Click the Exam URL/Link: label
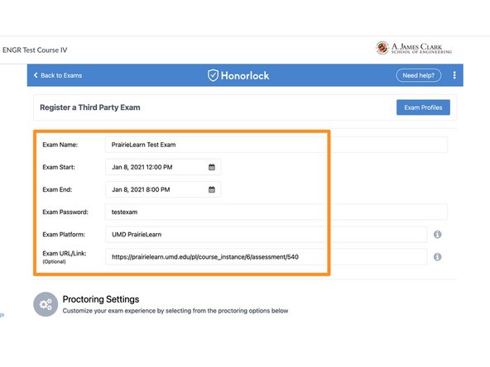The image size is (490, 367). (65, 254)
